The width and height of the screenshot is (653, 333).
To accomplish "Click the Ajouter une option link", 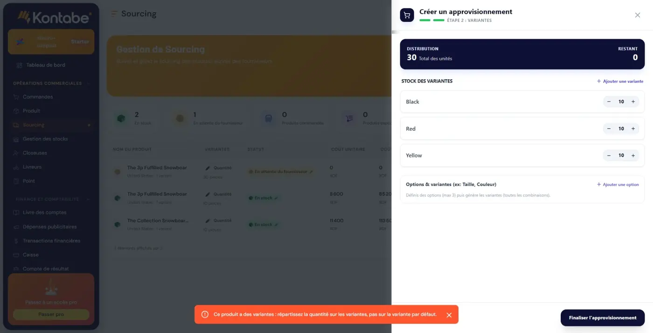I will click(618, 185).
